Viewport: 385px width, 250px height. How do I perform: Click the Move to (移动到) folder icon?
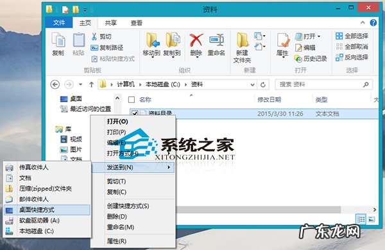[152, 40]
